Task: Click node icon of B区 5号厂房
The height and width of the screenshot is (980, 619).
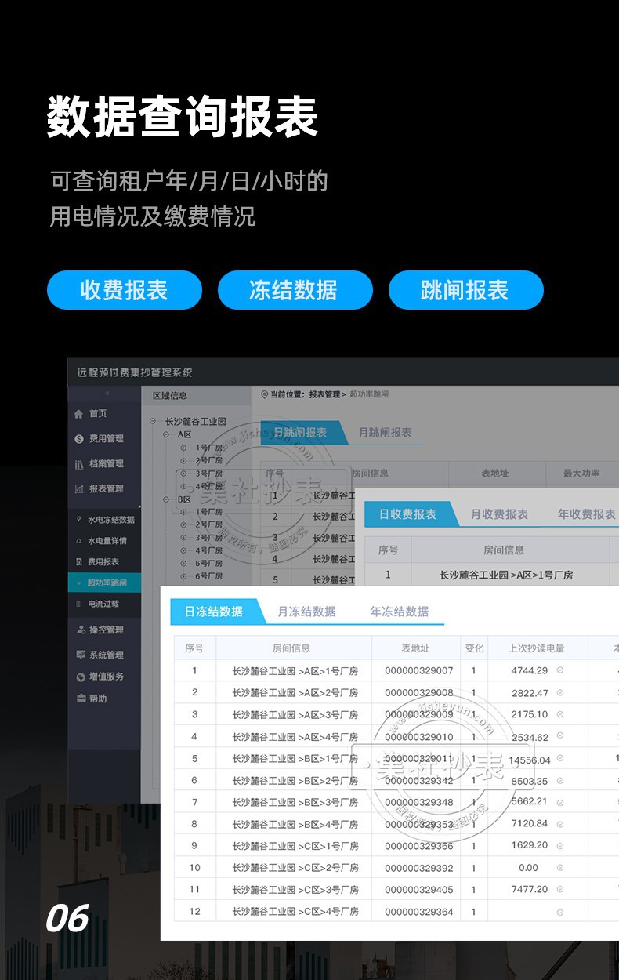Action: coord(184,563)
